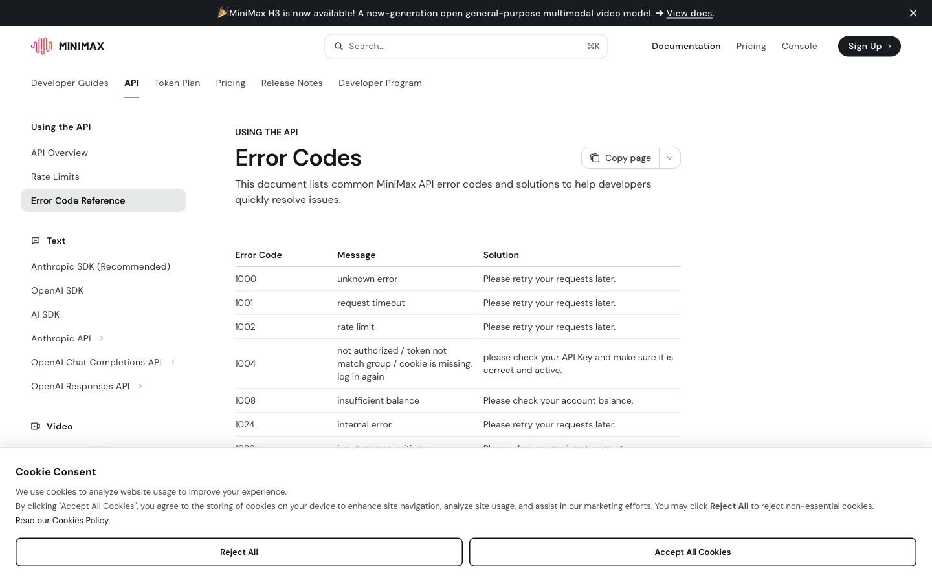This screenshot has width=932, height=582.
Task: Click the Video section camera icon
Action: [36, 426]
